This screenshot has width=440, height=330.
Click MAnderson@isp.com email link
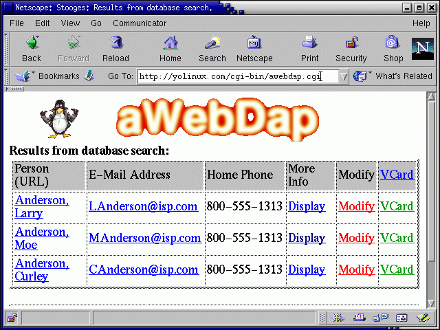pyautogui.click(x=144, y=238)
